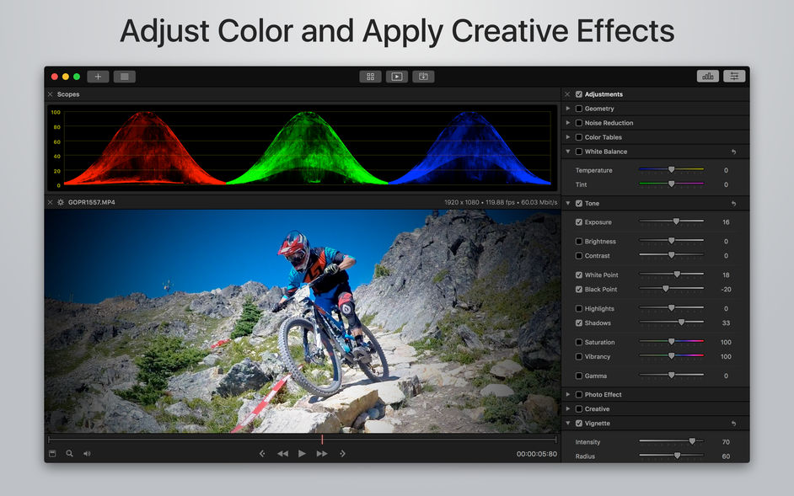Show the adjustments sliders panel

733,75
